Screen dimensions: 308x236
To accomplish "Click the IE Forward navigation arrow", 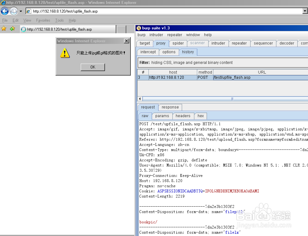I will [14, 11].
